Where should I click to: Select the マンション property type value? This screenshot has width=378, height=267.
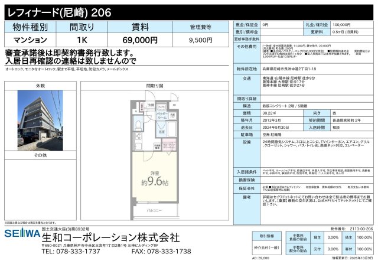click(30, 40)
